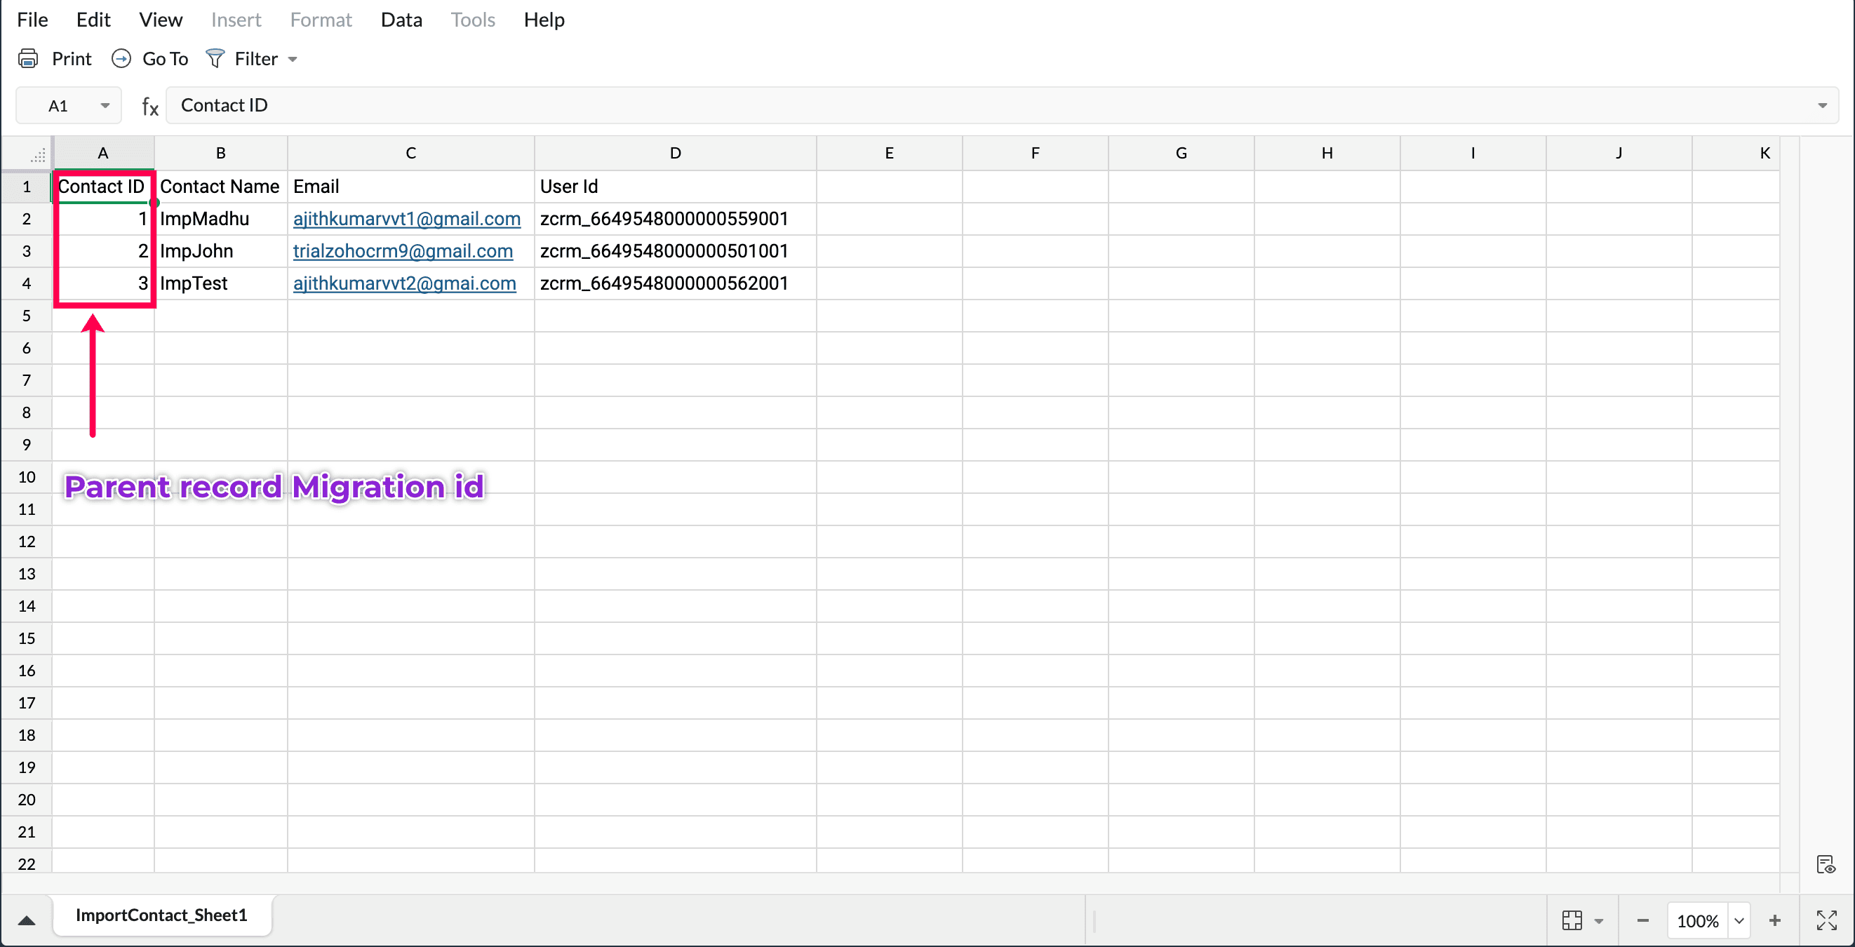The image size is (1855, 947).
Task: Click the fx formula icon
Action: (x=149, y=107)
